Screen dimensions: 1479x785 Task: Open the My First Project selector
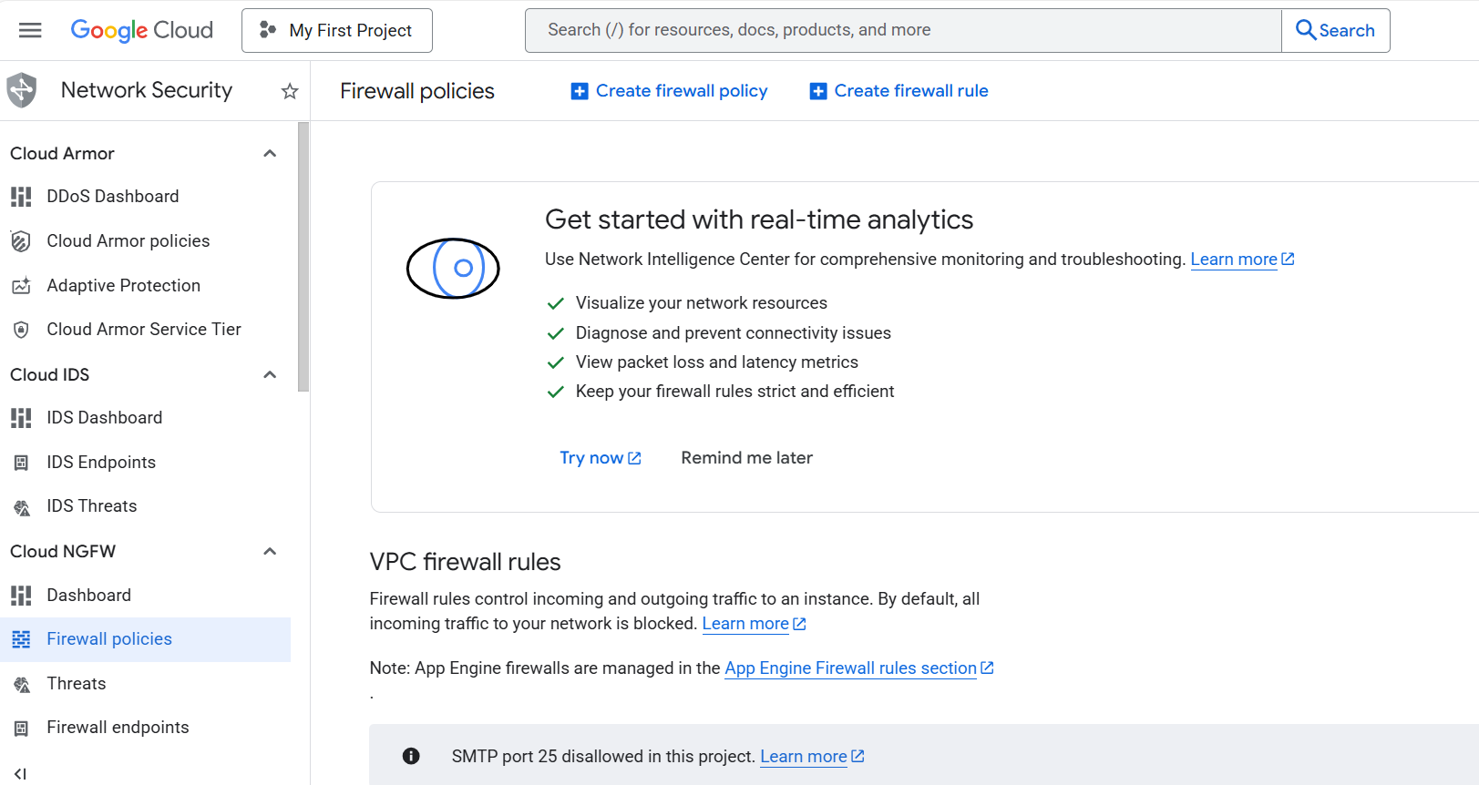coord(336,29)
